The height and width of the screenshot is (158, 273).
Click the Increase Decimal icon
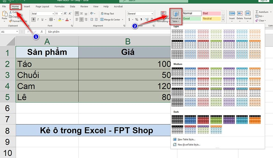[147, 19]
